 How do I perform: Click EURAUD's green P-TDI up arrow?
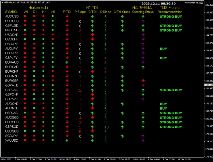coord(67,62)
